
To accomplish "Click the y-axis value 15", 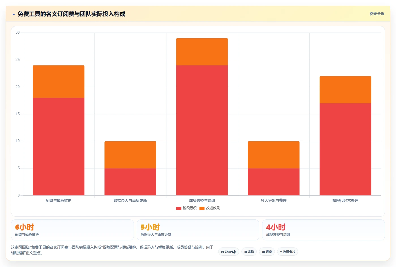I will tap(18, 114).
